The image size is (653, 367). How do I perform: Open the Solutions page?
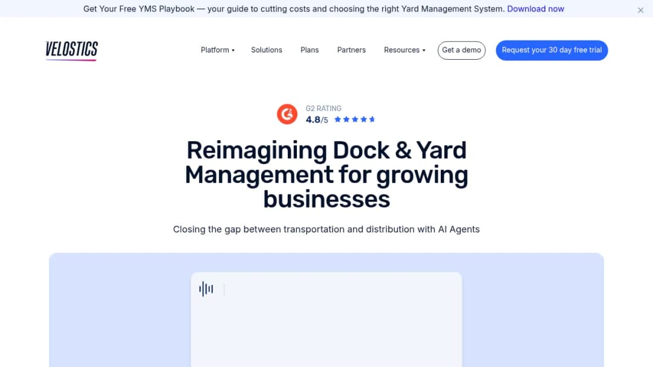tap(267, 50)
